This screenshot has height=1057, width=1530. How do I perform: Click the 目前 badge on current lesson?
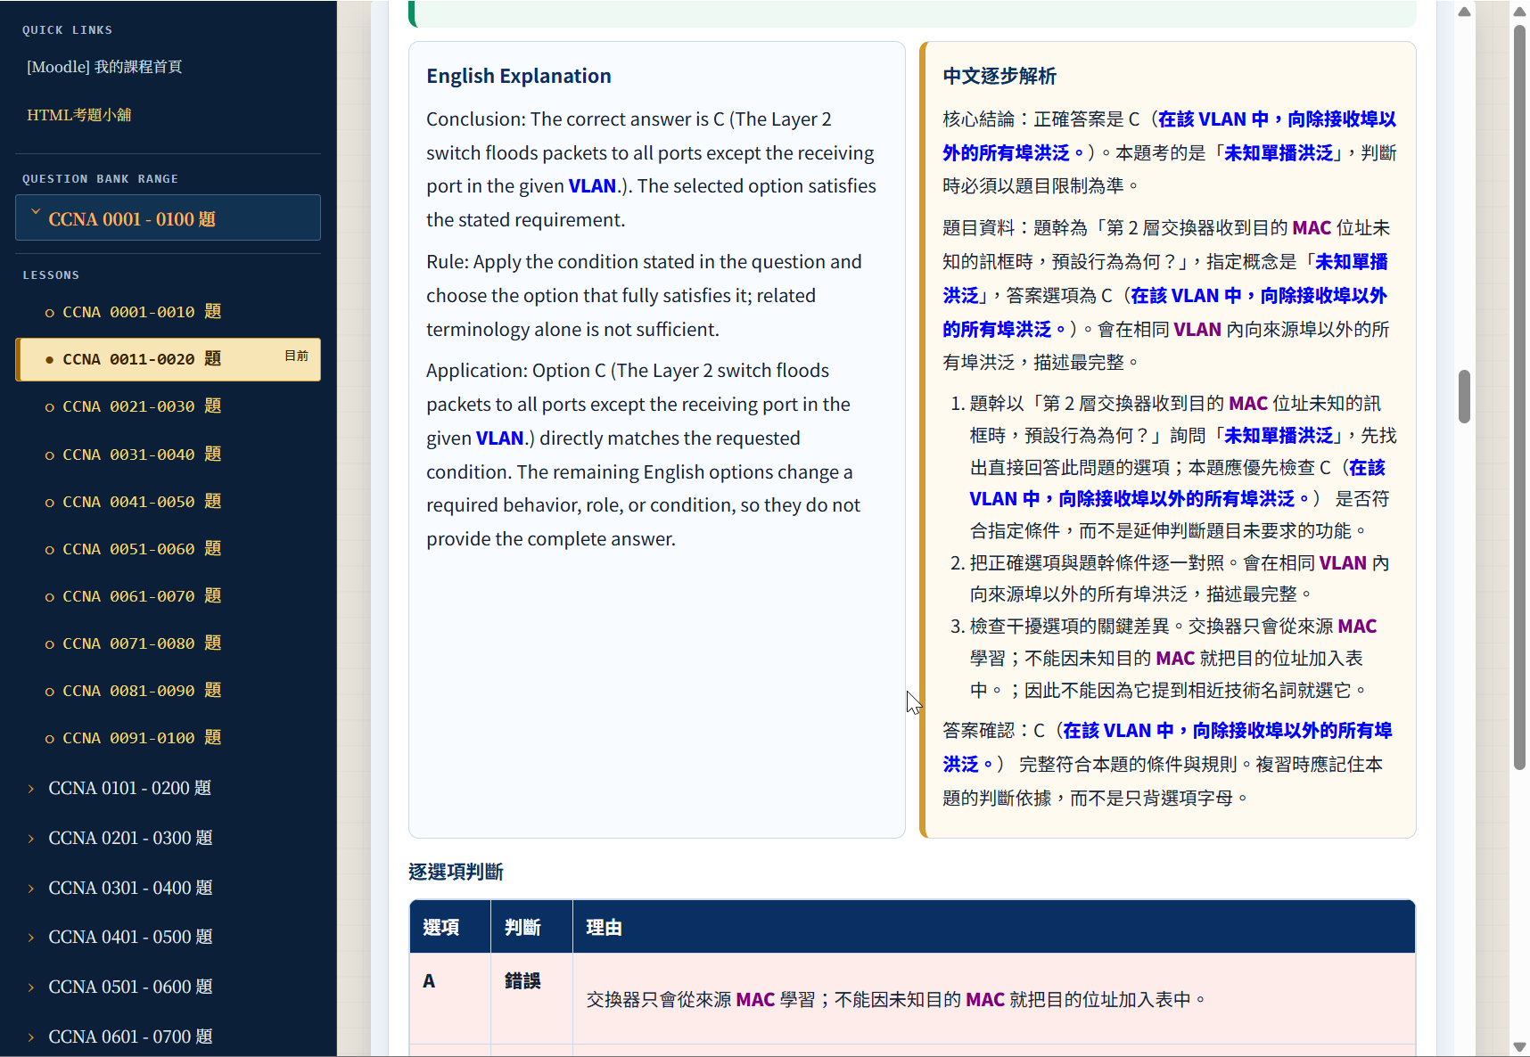point(296,356)
